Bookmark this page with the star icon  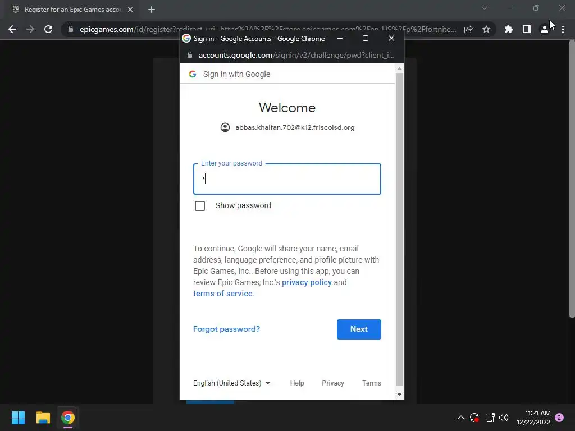pyautogui.click(x=486, y=29)
